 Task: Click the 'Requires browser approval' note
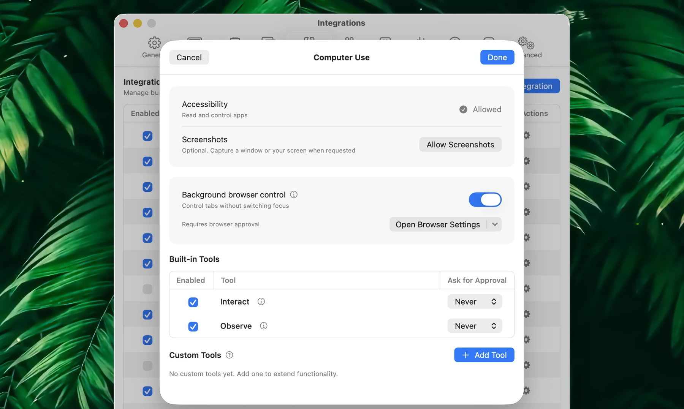(x=221, y=224)
